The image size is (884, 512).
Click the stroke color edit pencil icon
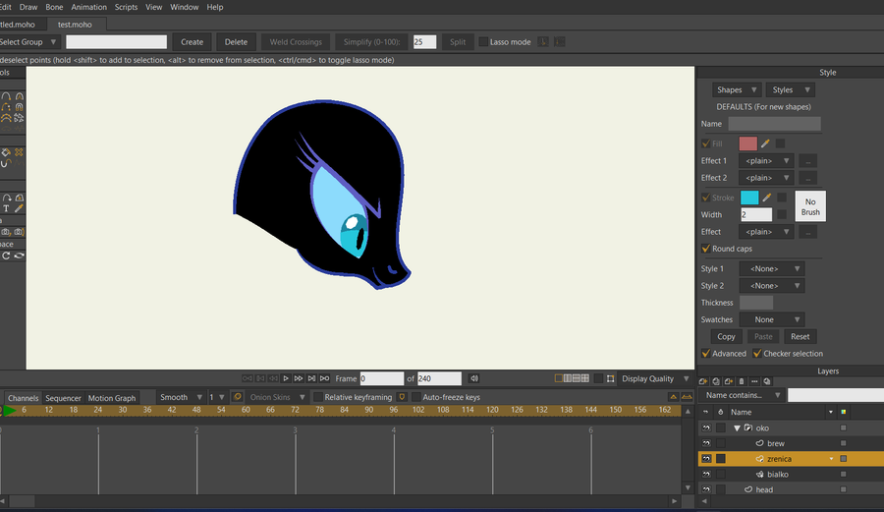point(767,198)
